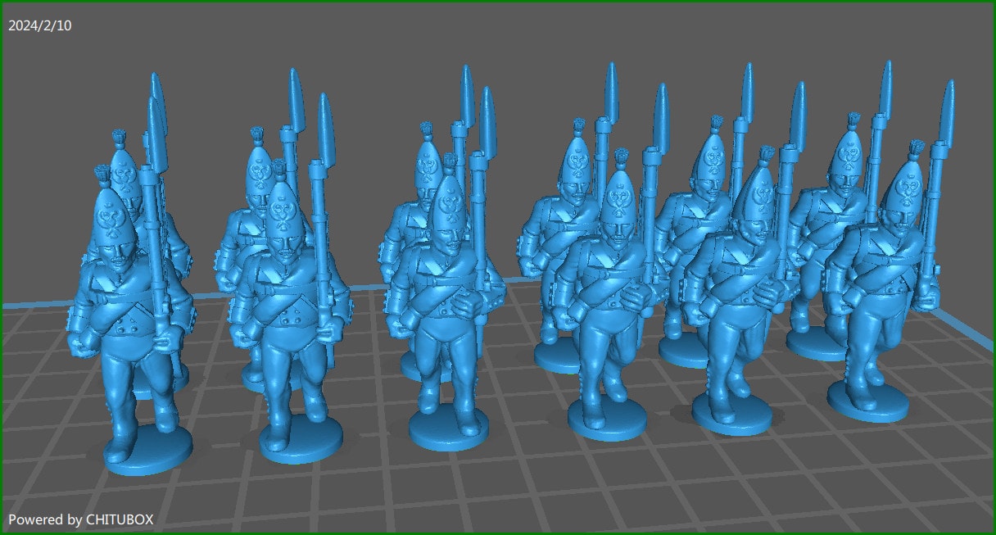Click the shadowed gap between the two soldier columns
Viewport: 996px width, 535px height.
coord(369,369)
